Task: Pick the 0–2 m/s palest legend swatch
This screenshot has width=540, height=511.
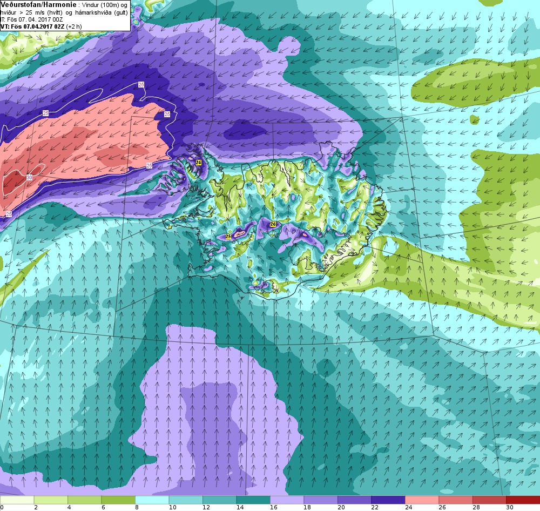Action: (17, 500)
